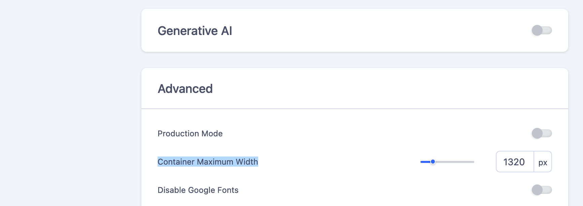Image resolution: width=583 pixels, height=206 pixels.
Task: Click the Advanced section heading
Action: click(185, 89)
